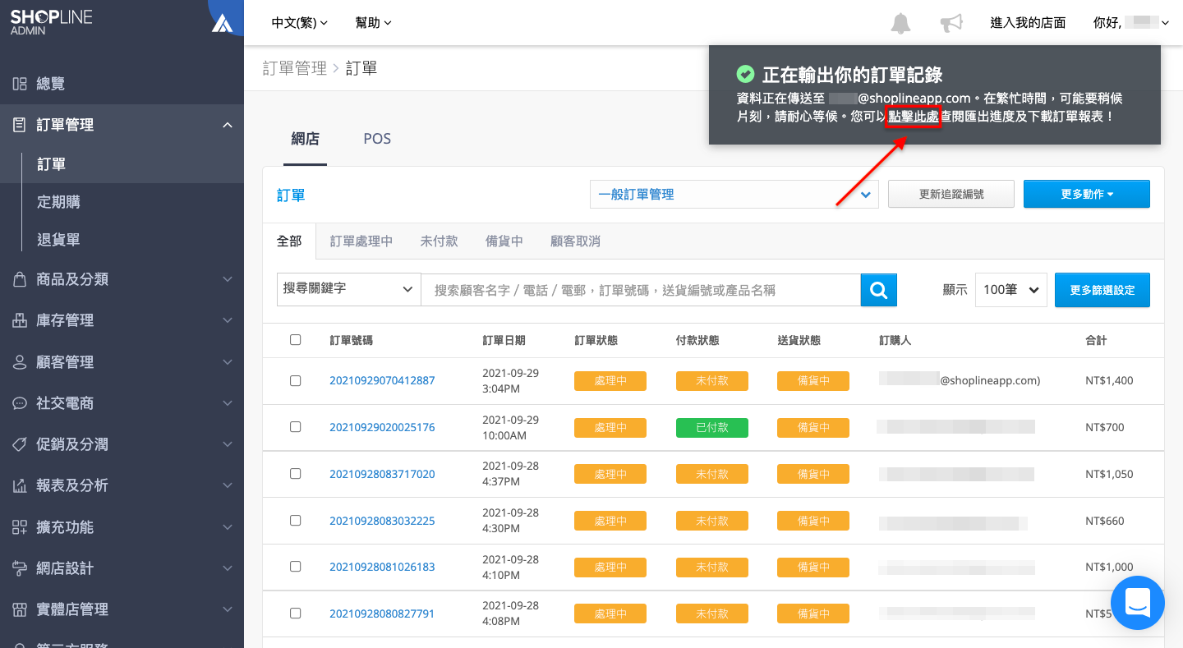The height and width of the screenshot is (648, 1183).
Task: Check order 20210928083717020 checkbox
Action: coord(296,474)
